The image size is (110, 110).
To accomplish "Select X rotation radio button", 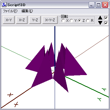I will (63, 21).
